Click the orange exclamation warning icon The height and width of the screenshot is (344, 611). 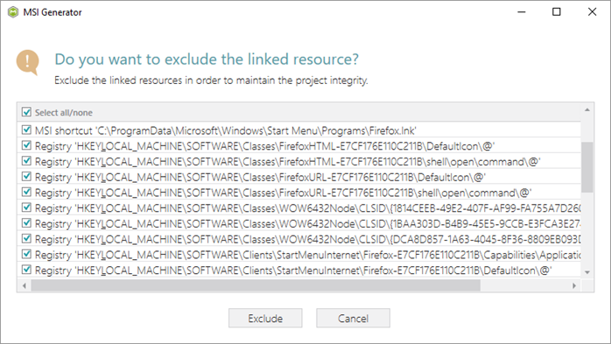[28, 62]
